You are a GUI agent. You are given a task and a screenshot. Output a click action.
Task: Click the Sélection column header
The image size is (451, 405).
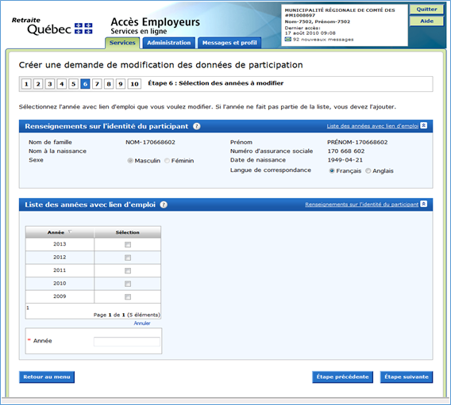pos(127,232)
